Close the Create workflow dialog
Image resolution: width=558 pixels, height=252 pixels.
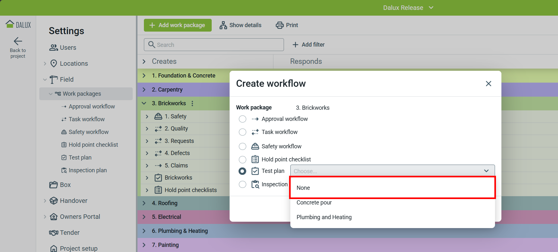(489, 84)
